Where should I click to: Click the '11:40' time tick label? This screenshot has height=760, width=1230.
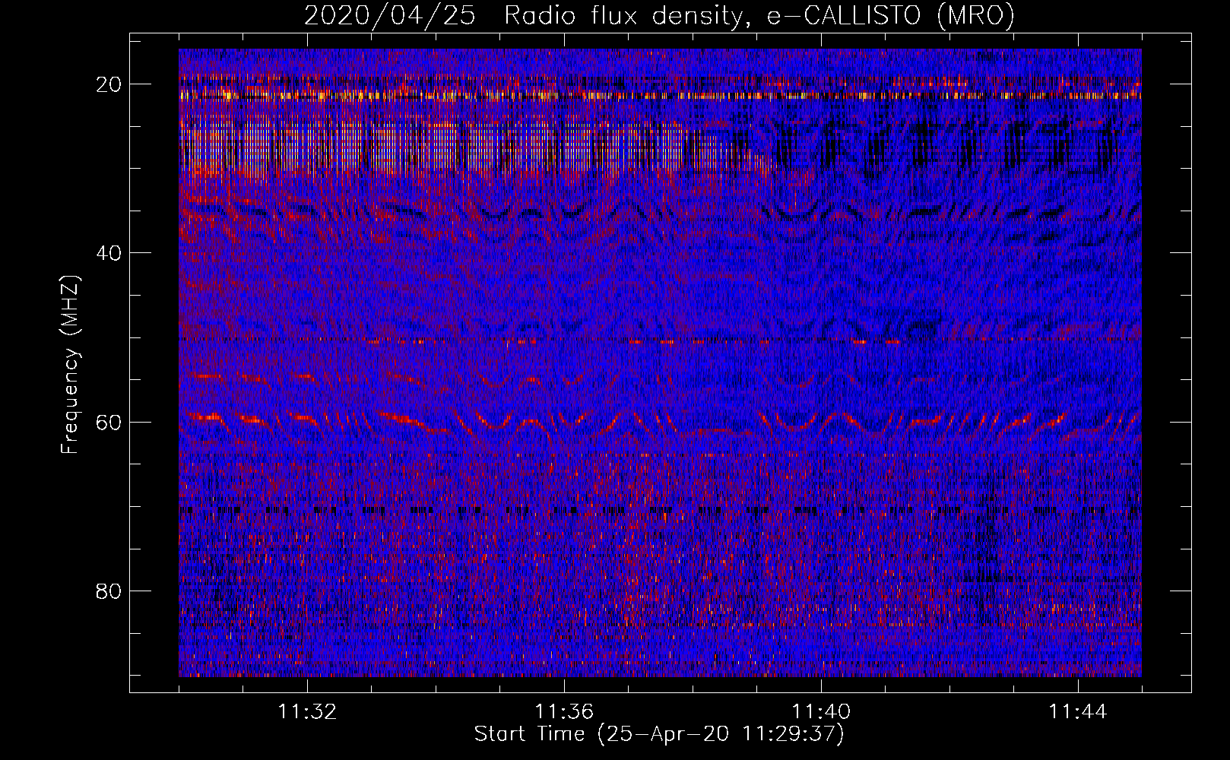[821, 712]
